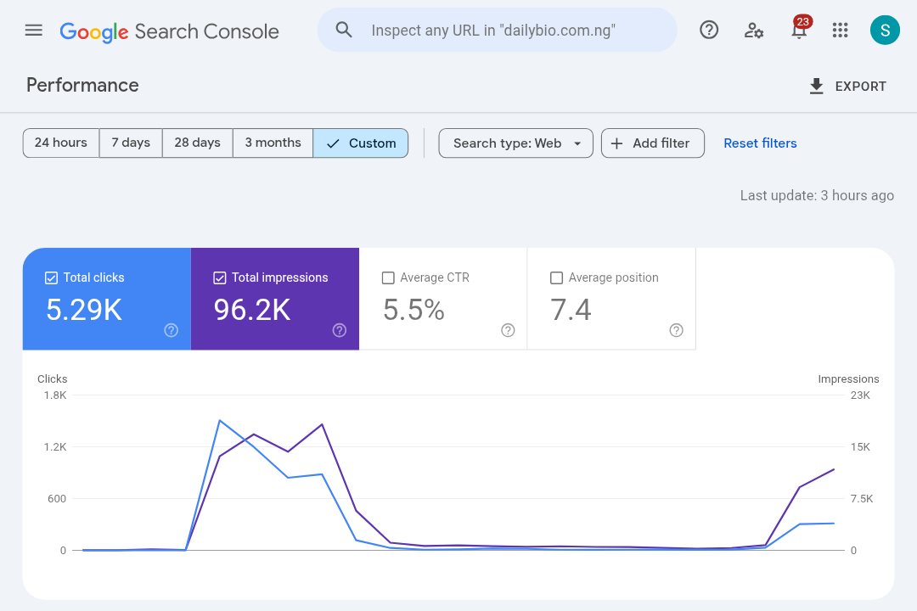Viewport: 917px width, 611px height.
Task: Show help for Total impressions
Action: coord(339,330)
